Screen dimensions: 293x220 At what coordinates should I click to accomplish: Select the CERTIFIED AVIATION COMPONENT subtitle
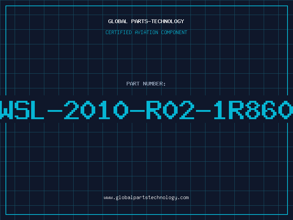pos(146,32)
